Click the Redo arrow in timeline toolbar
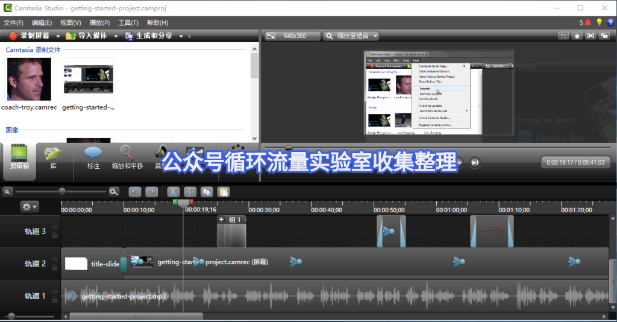Viewport: 617px width, 322px height. 151,192
